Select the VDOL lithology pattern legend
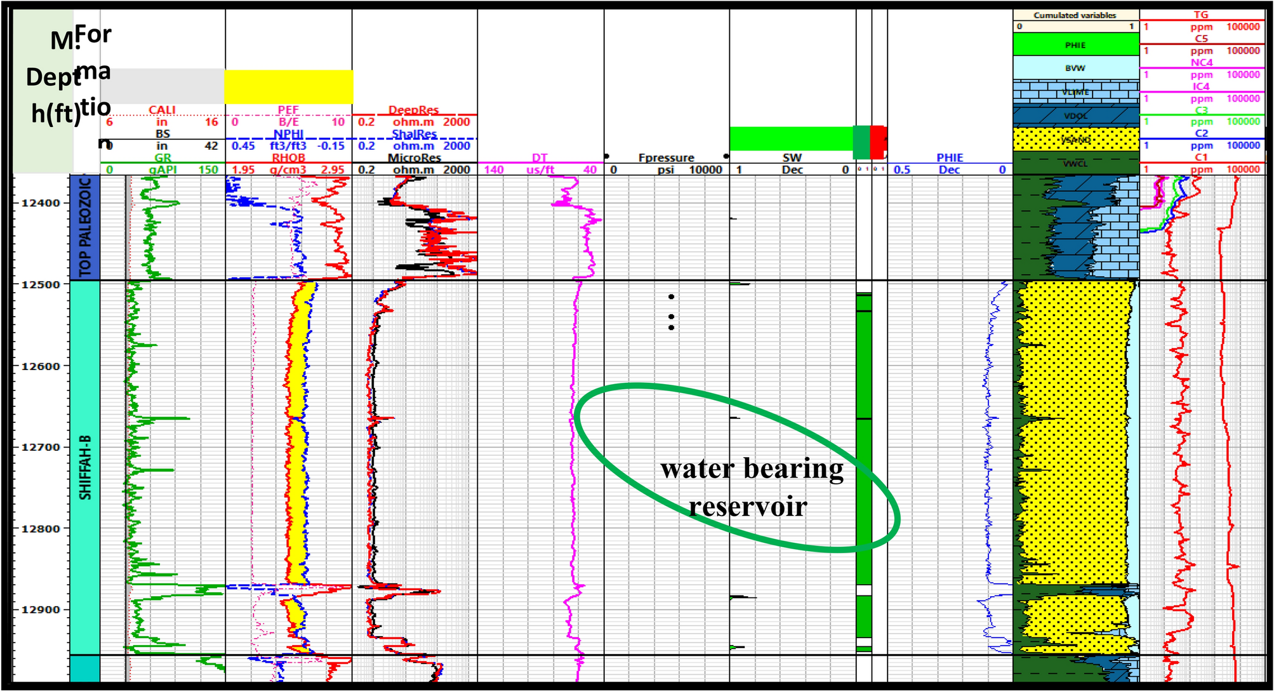Viewport: 1274px width, 692px height. (1075, 116)
